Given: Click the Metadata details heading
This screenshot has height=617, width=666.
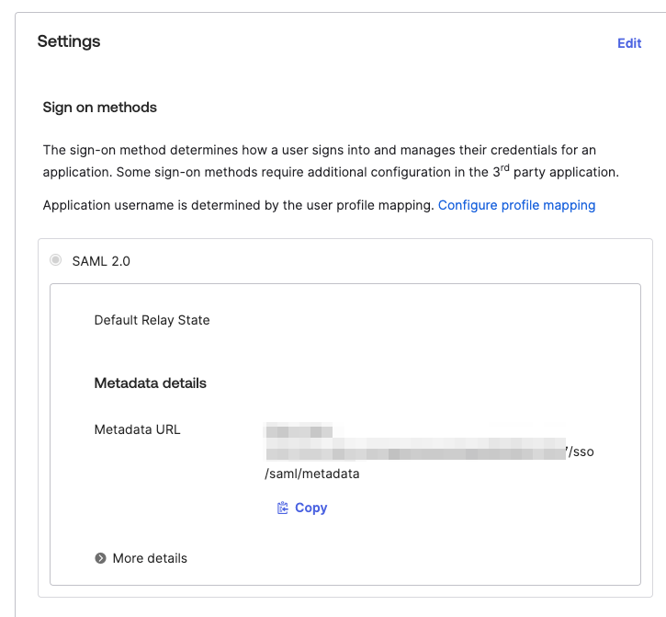Looking at the screenshot, I should 150,383.
